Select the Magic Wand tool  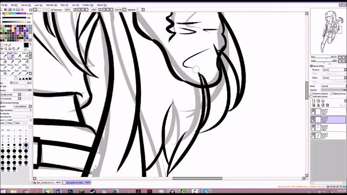point(10,45)
